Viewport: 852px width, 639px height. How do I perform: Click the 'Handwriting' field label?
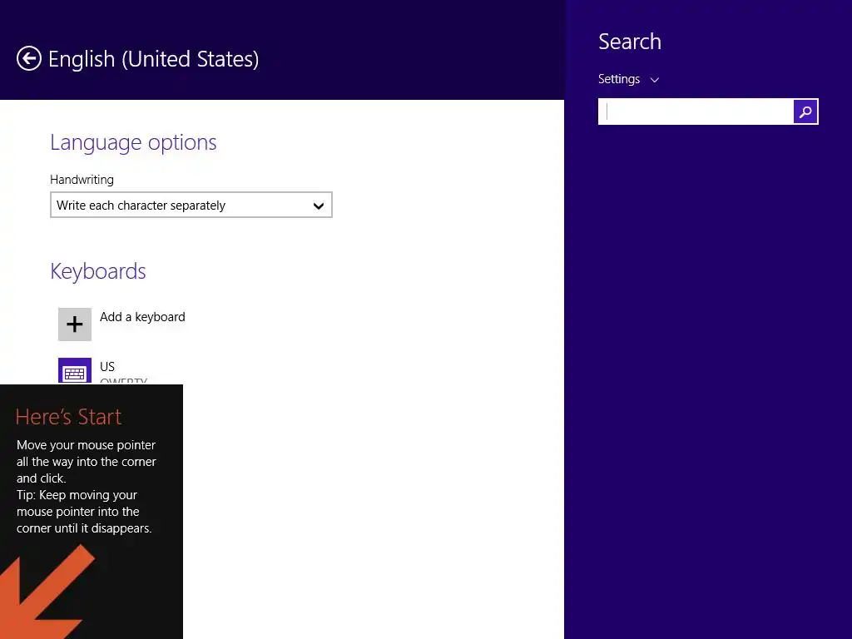point(82,180)
